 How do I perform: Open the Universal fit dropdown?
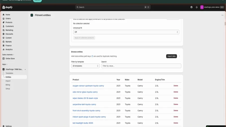click(x=126, y=32)
